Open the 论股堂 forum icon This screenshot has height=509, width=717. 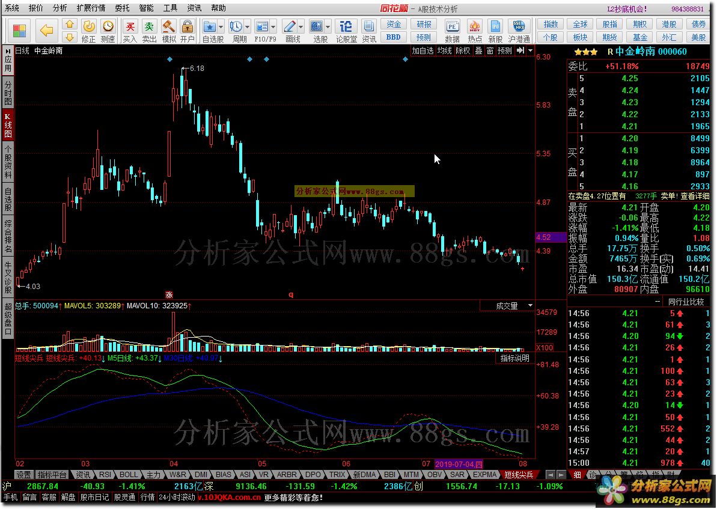pyautogui.click(x=347, y=31)
